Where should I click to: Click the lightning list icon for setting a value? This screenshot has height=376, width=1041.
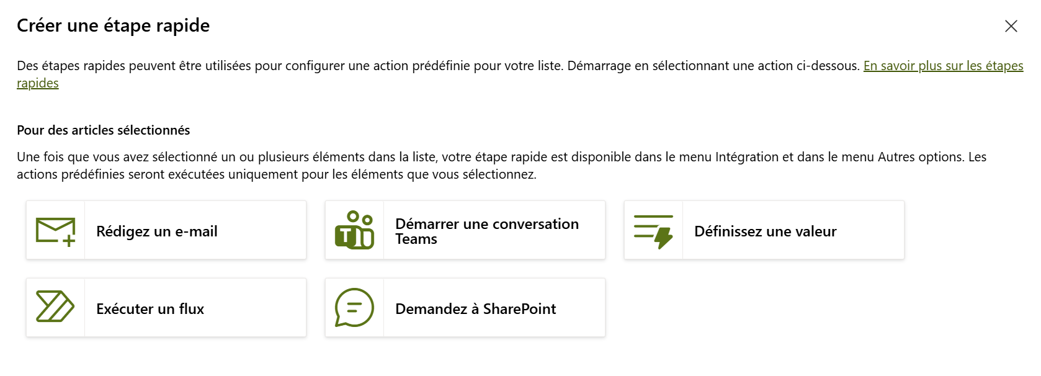coord(653,231)
